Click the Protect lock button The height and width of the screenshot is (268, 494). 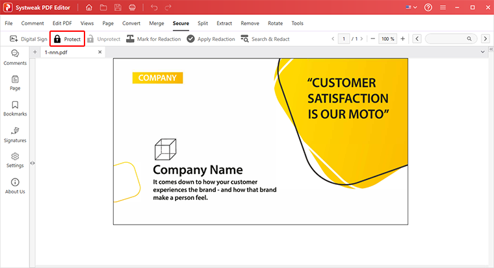(x=67, y=39)
